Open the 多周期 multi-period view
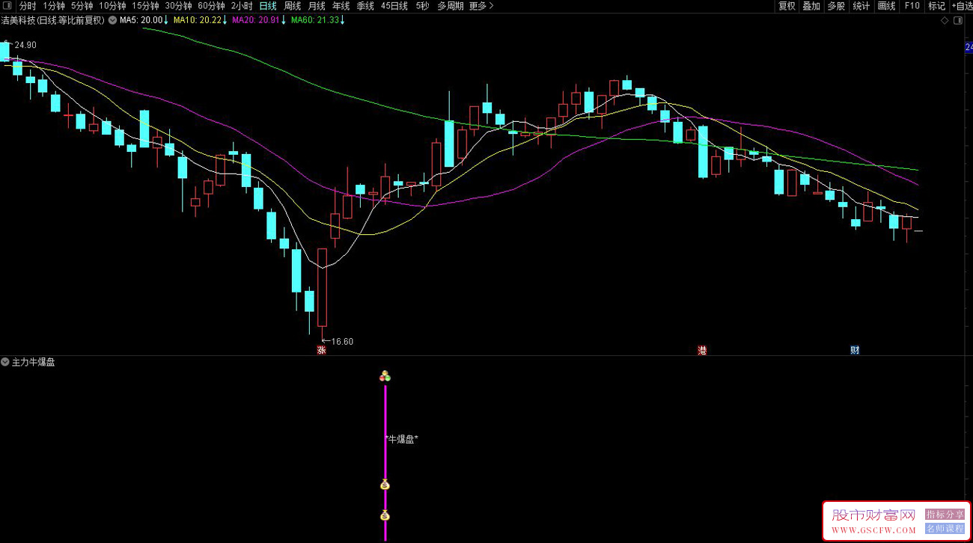Image resolution: width=973 pixels, height=543 pixels. coord(451,6)
